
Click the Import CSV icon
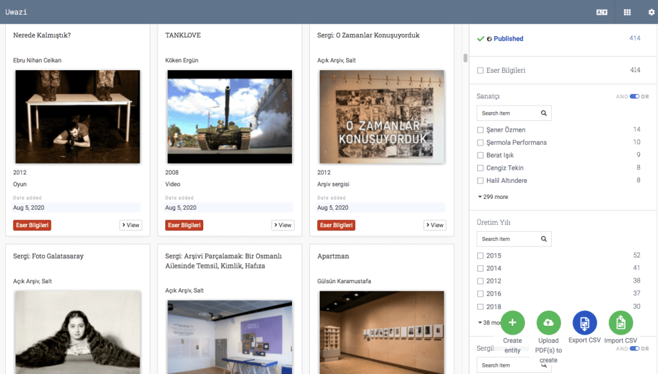pos(621,323)
